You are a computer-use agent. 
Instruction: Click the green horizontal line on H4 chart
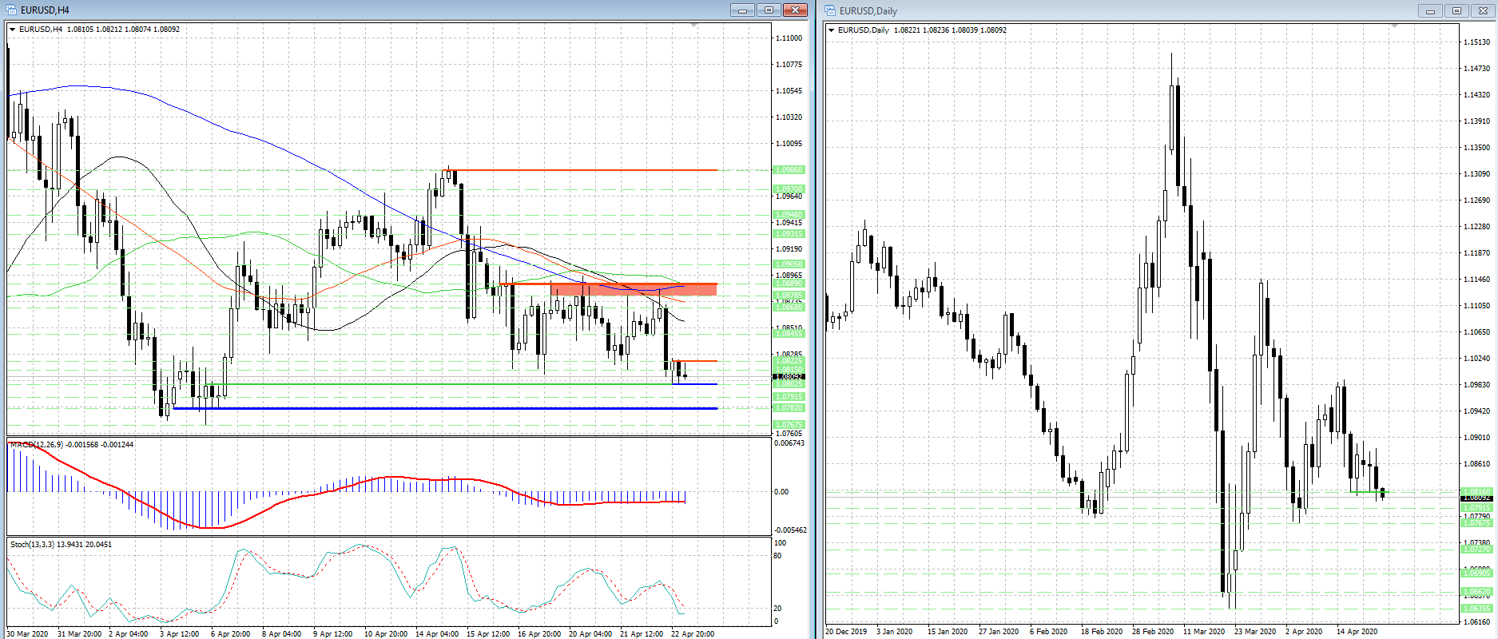pyautogui.click(x=439, y=384)
